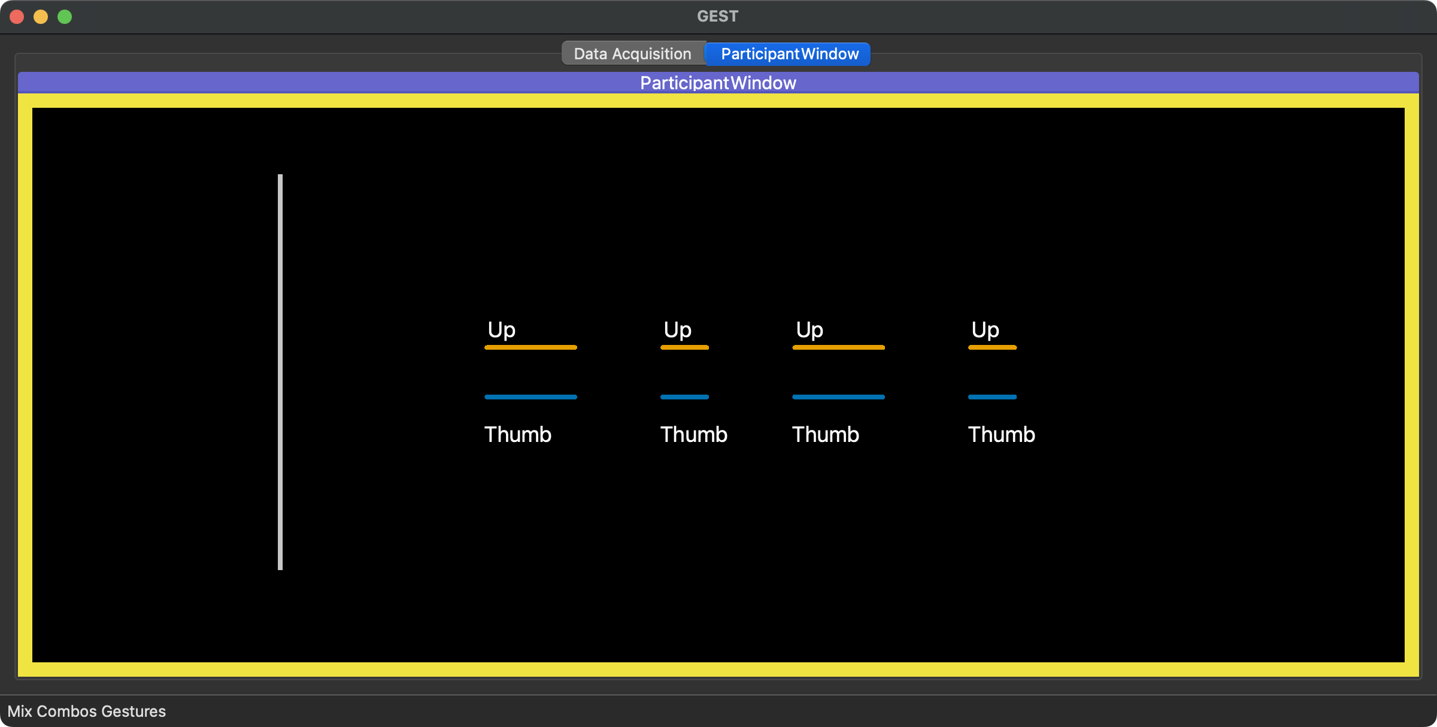Click the first Up label
Screen dimensions: 1437x727
(x=501, y=330)
